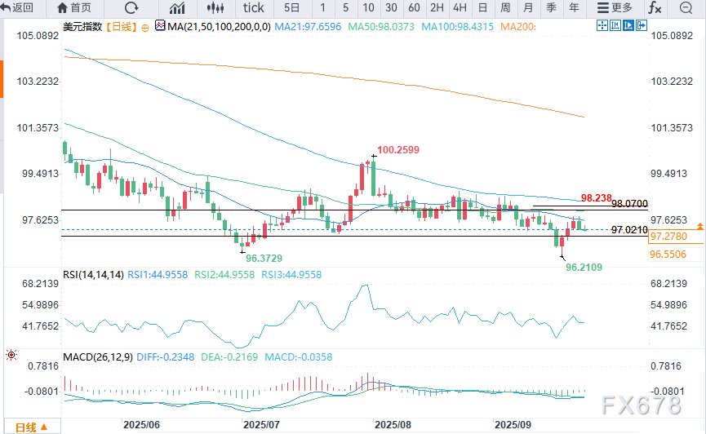Switch to the 季 quarterly interval

[x=551, y=7]
